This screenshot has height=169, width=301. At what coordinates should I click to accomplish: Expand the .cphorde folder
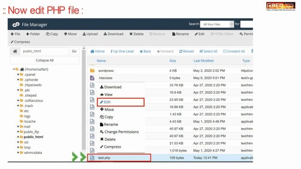pos(18,79)
